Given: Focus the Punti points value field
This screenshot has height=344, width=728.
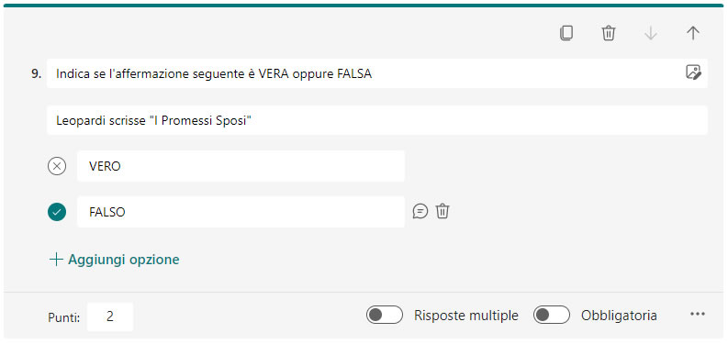Looking at the screenshot, I should (110, 316).
